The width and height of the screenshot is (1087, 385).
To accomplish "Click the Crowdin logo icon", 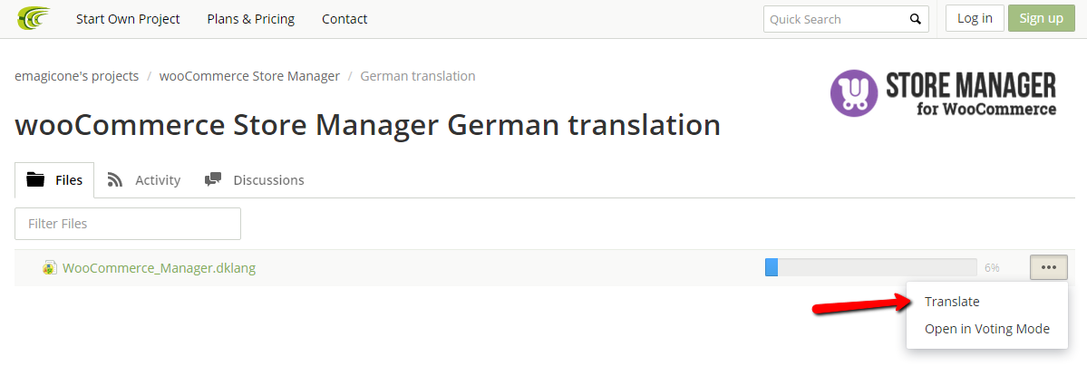I will coord(33,18).
